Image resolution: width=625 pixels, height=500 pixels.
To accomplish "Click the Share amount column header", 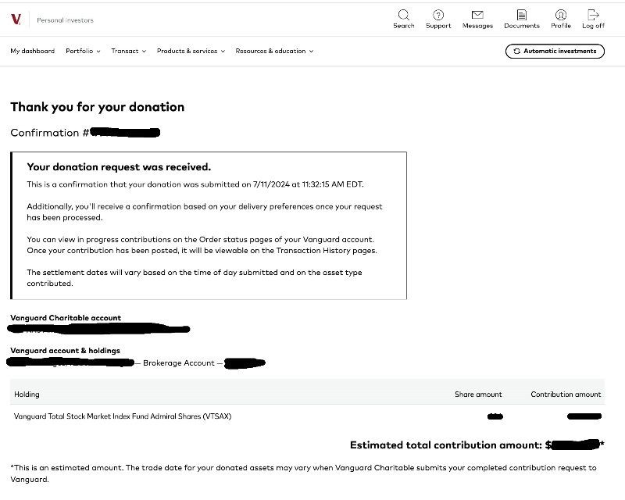I will pyautogui.click(x=478, y=395).
